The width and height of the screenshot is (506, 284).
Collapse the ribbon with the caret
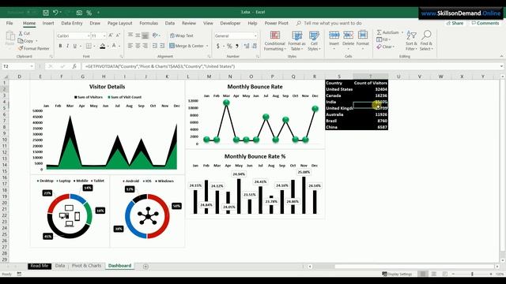point(501,56)
